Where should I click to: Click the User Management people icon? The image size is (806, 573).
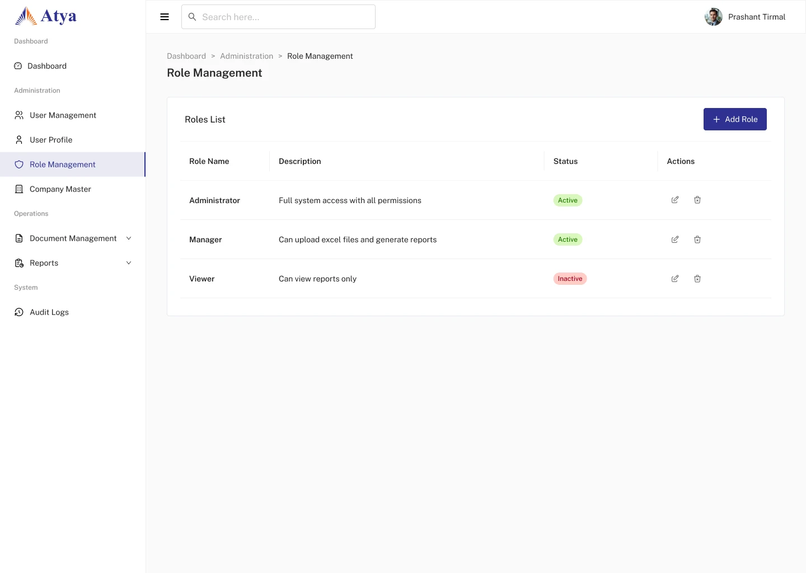19,115
